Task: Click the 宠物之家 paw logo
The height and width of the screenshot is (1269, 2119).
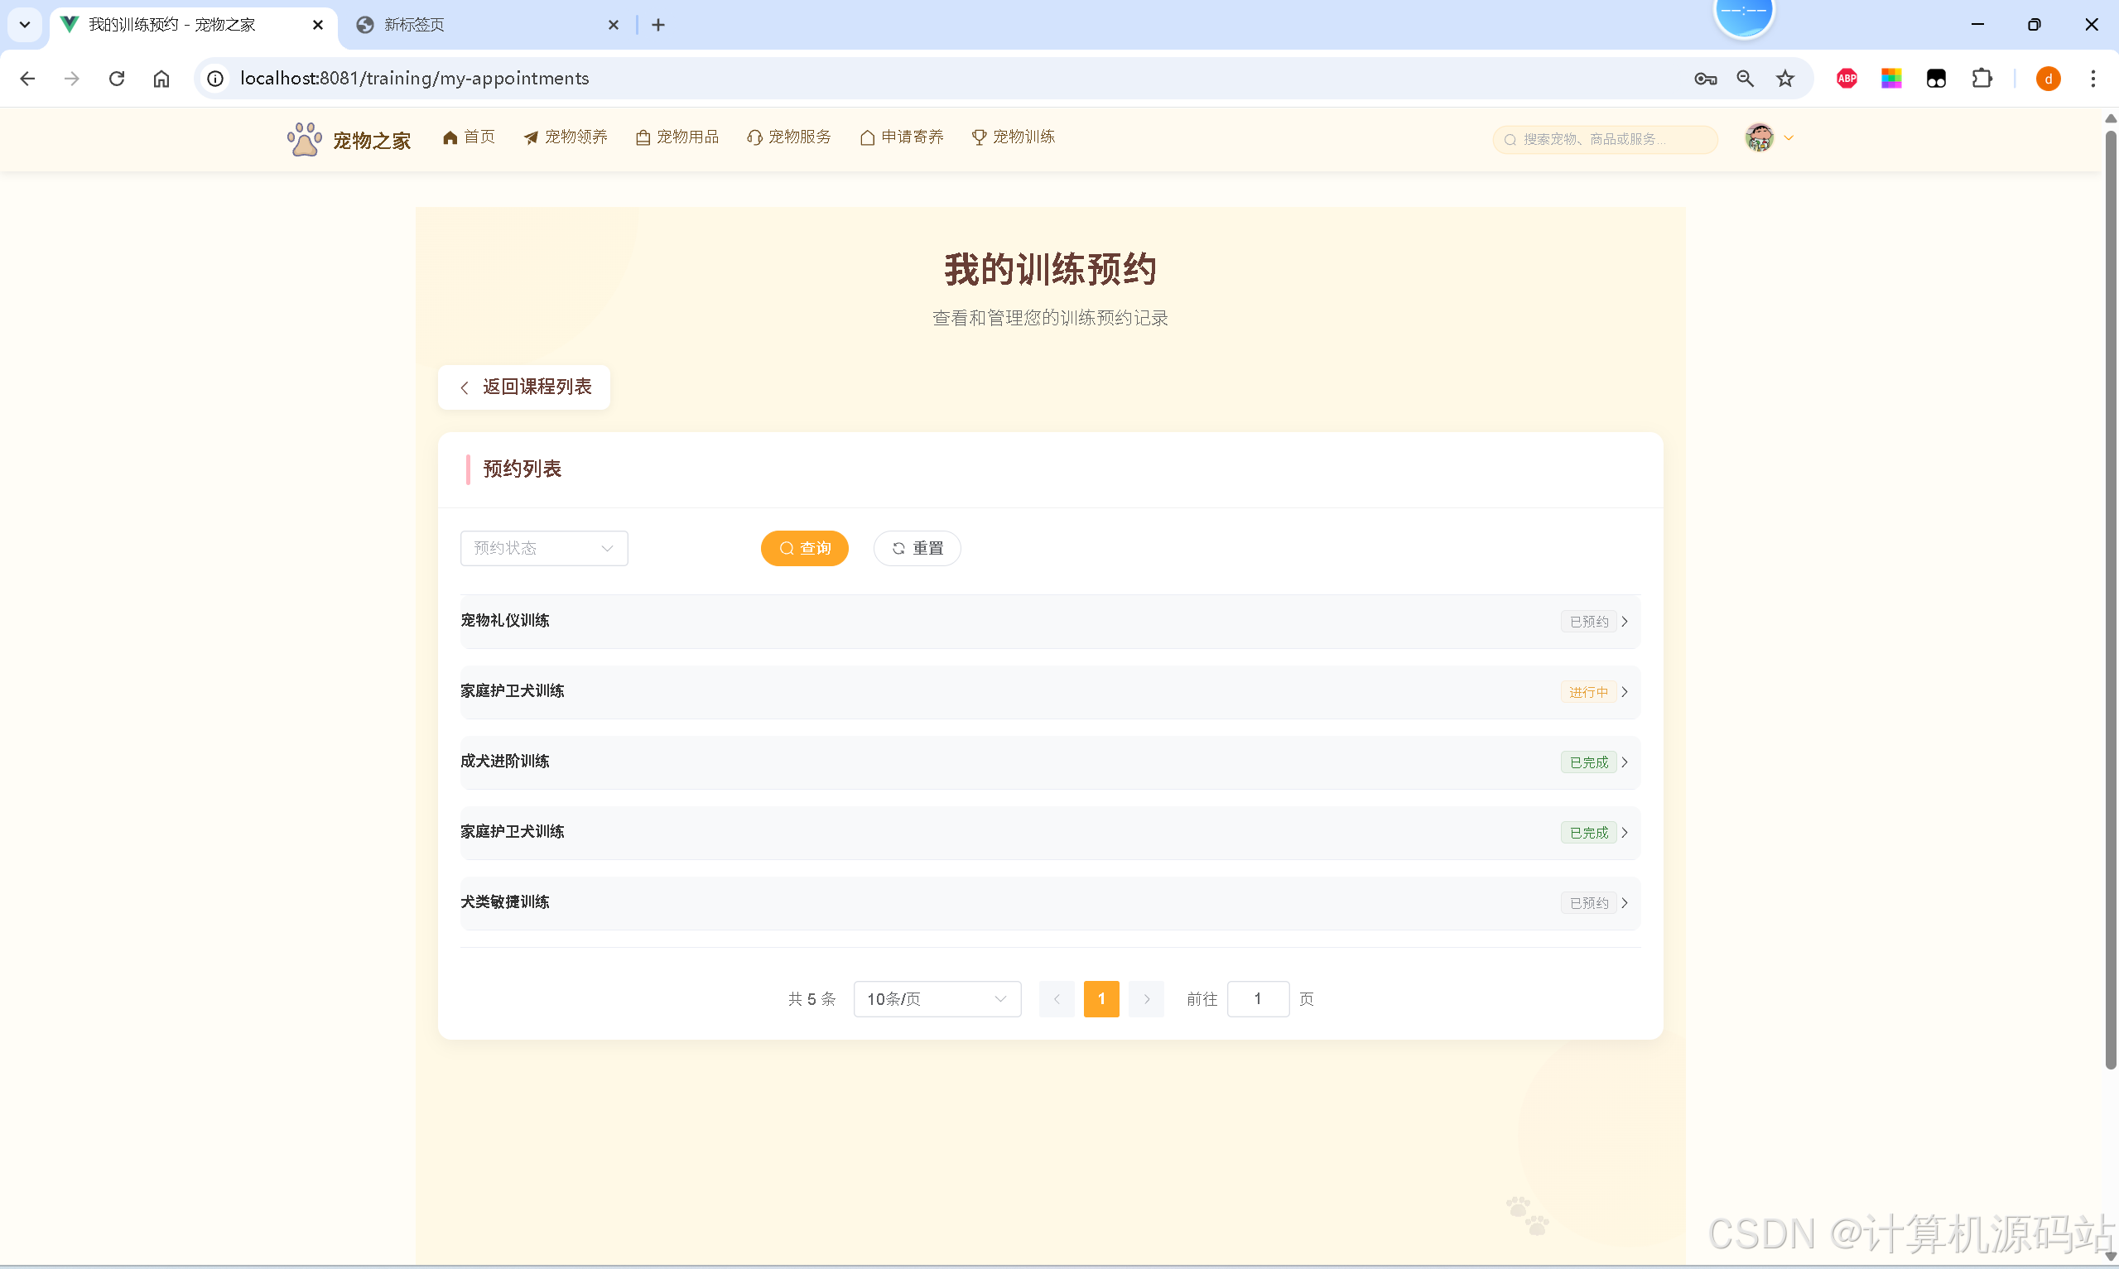Action: (305, 138)
